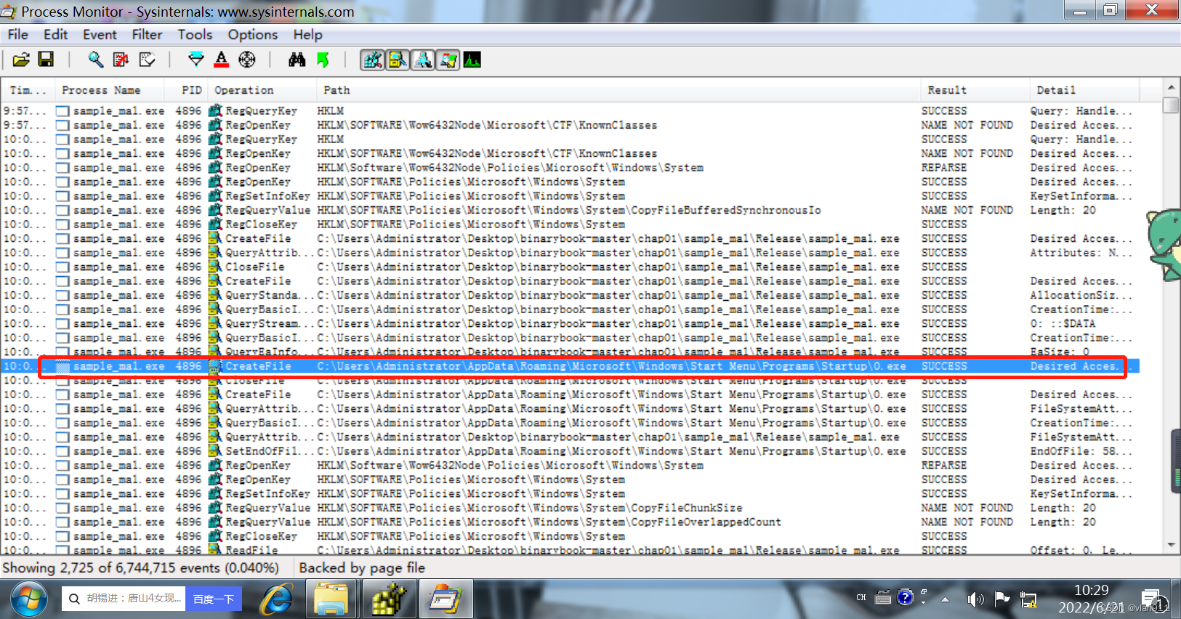
Task: Open the Windows Start button
Action: tap(29, 599)
